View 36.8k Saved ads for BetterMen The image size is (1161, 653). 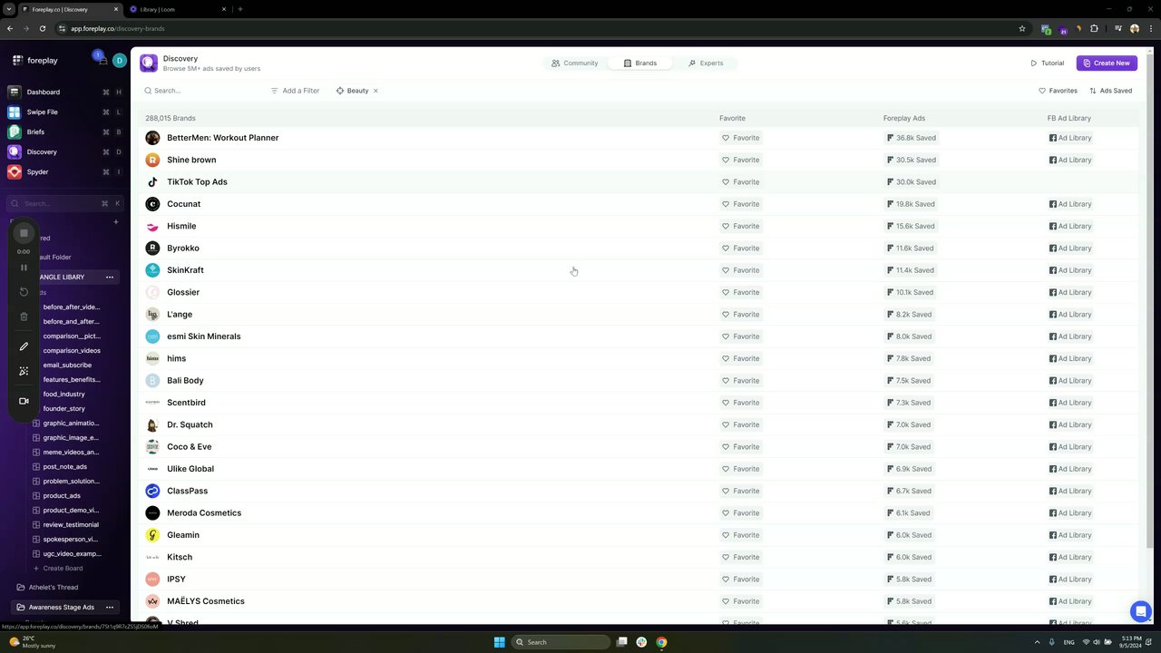[x=911, y=138]
